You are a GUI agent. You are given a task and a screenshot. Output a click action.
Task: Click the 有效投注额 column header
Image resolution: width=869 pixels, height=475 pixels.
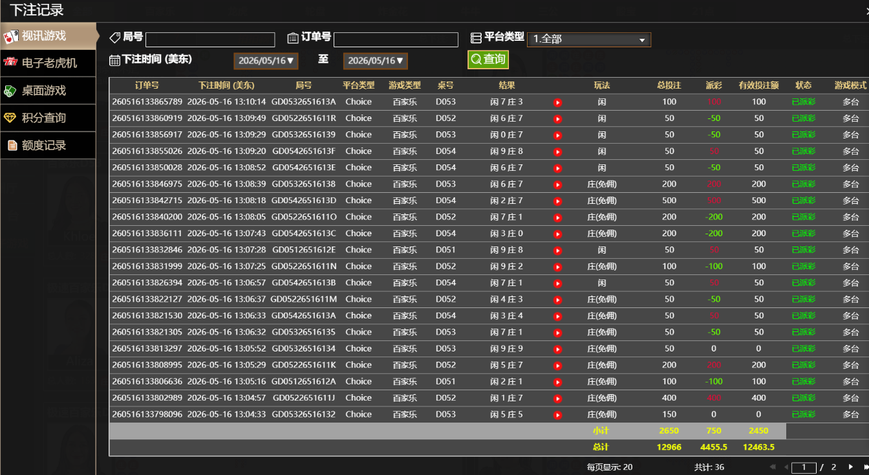click(758, 85)
